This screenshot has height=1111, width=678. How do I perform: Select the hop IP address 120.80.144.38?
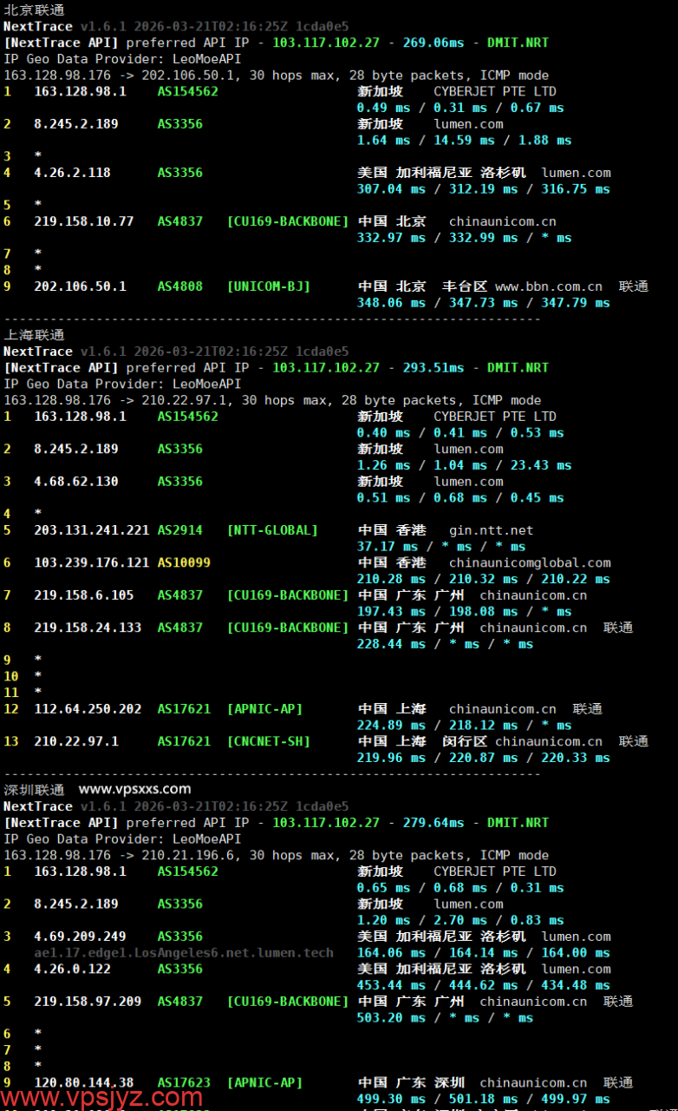(x=83, y=1082)
